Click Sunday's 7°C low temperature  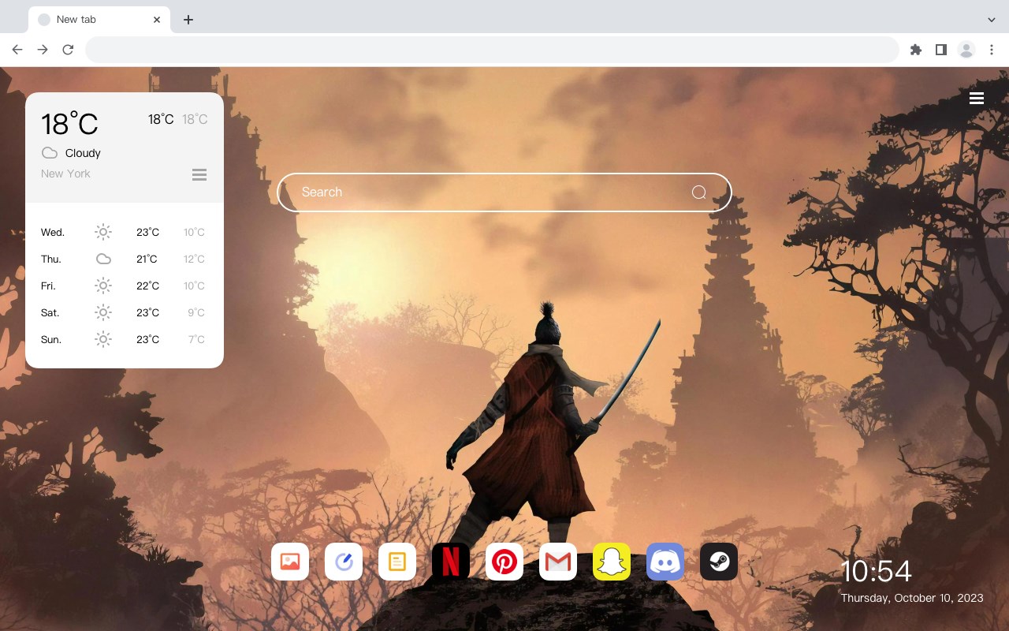point(196,339)
